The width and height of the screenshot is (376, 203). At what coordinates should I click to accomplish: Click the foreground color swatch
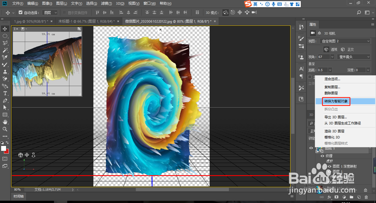(4, 148)
